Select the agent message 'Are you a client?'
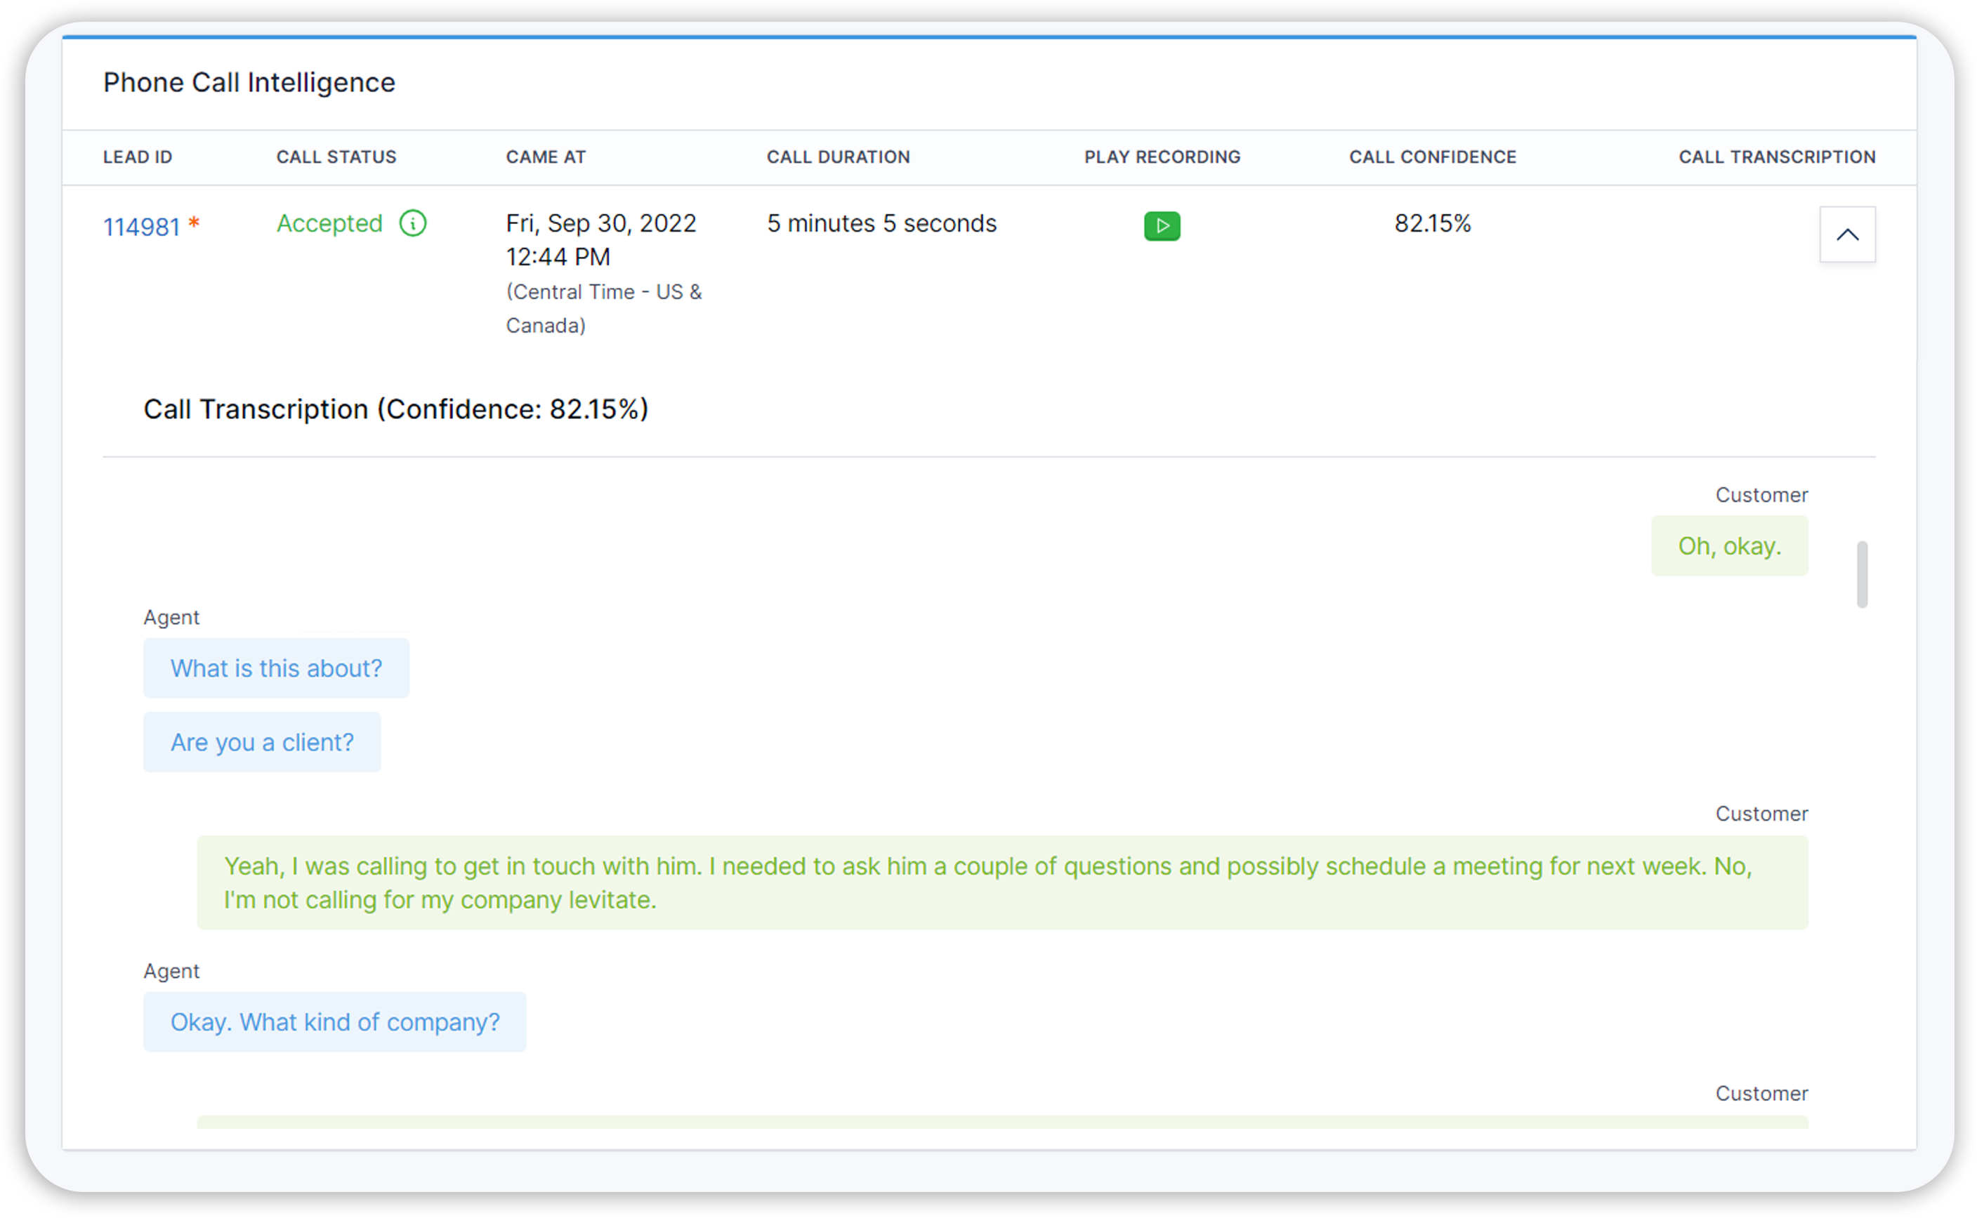The height and width of the screenshot is (1218, 1977). pyautogui.click(x=262, y=742)
